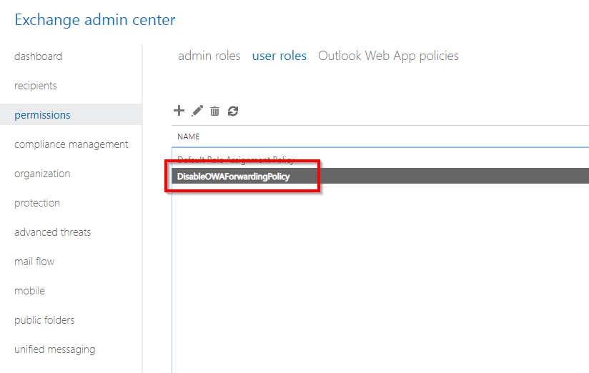Go to unified messaging
The width and height of the screenshot is (589, 373).
pos(54,349)
